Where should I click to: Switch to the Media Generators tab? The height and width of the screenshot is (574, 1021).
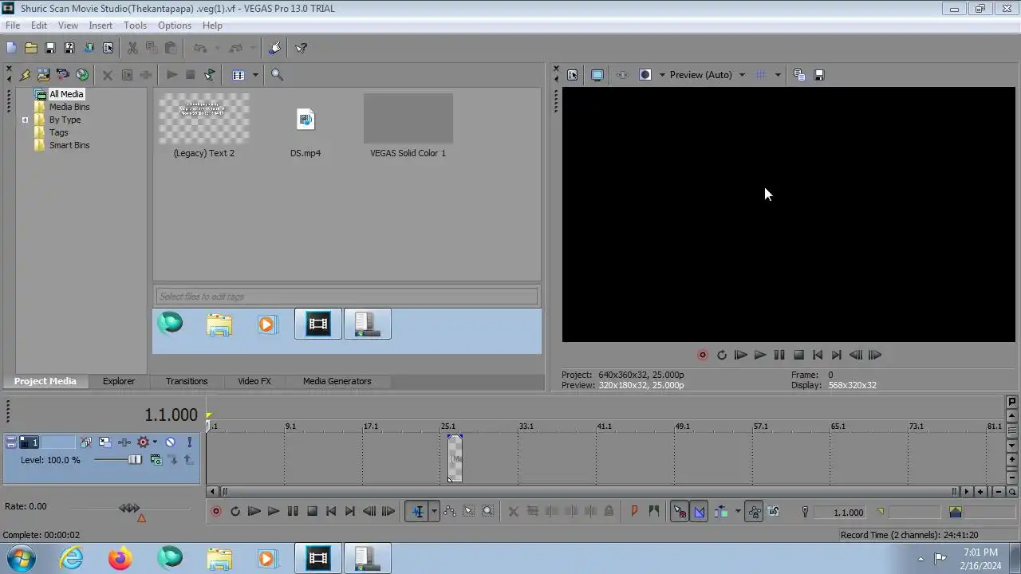click(337, 381)
